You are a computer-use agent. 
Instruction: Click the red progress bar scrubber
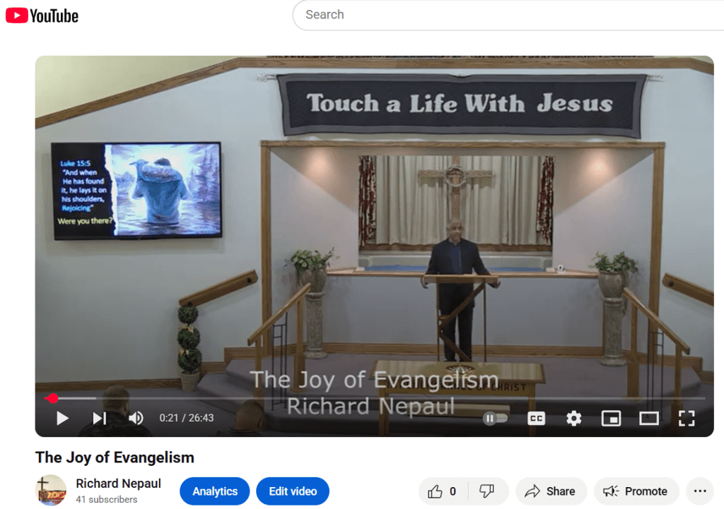pyautogui.click(x=52, y=398)
